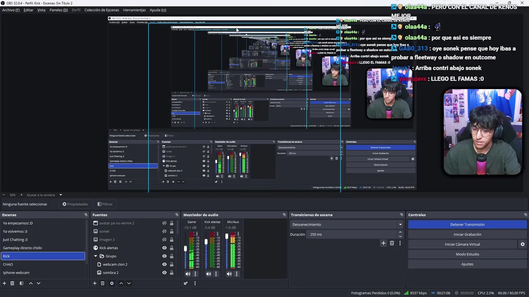This screenshot has height=297, width=529.
Task: Click Kick alertas volume fader
Action: [206, 242]
